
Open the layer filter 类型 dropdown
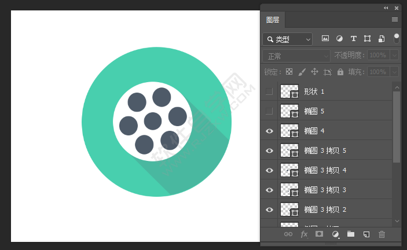coord(287,39)
